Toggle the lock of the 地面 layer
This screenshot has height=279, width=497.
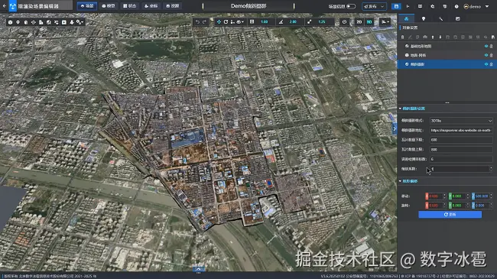[x=492, y=55]
